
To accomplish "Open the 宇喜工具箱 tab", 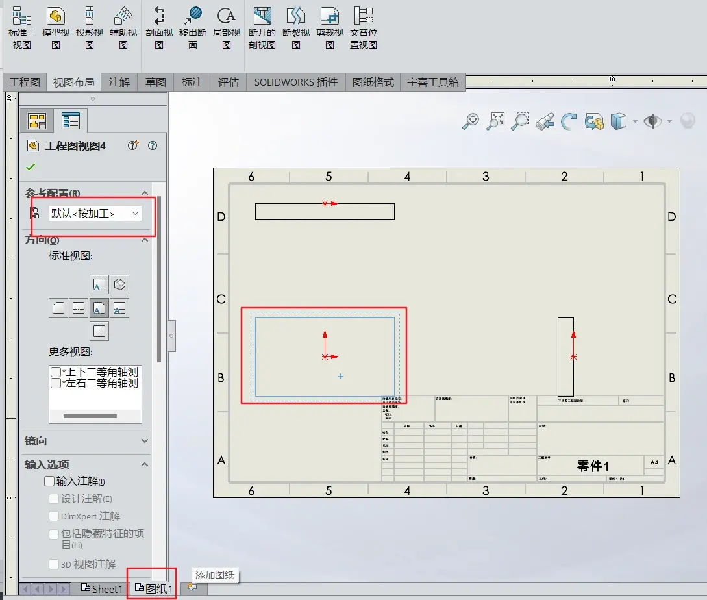I will point(433,82).
